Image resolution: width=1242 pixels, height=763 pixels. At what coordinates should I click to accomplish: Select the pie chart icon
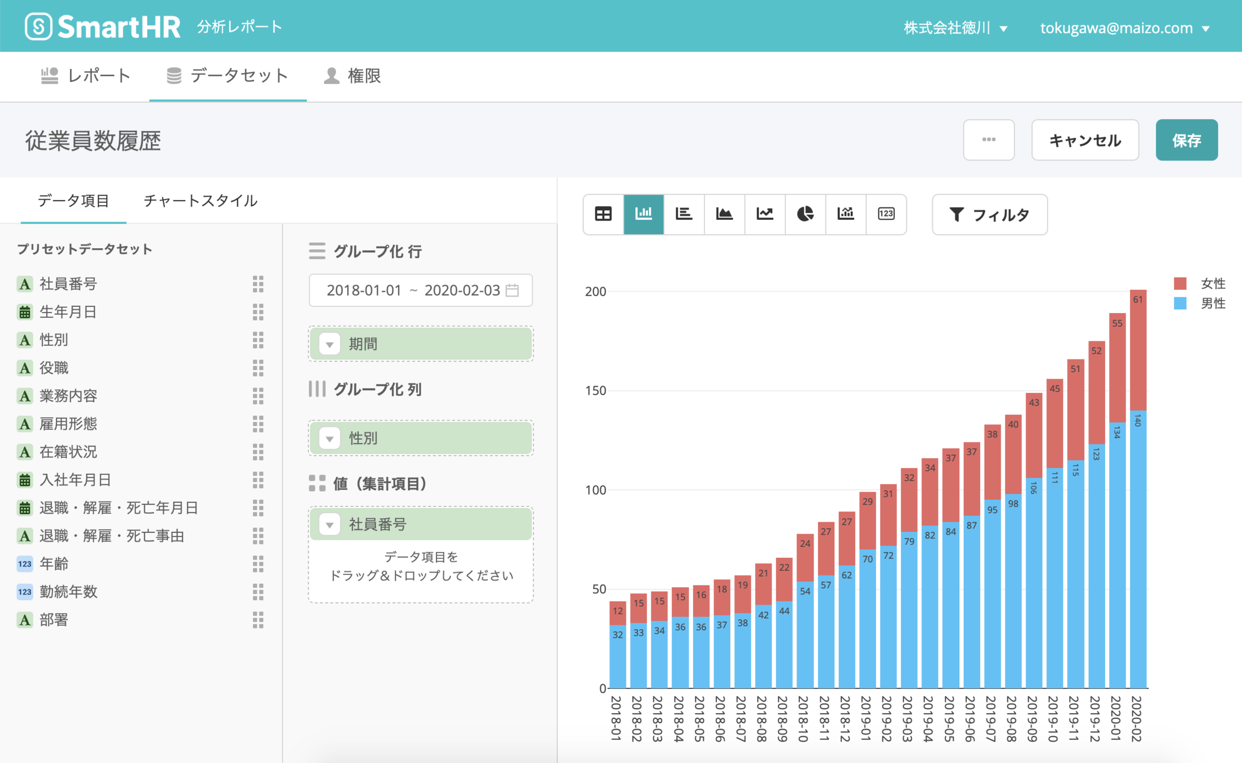(805, 214)
